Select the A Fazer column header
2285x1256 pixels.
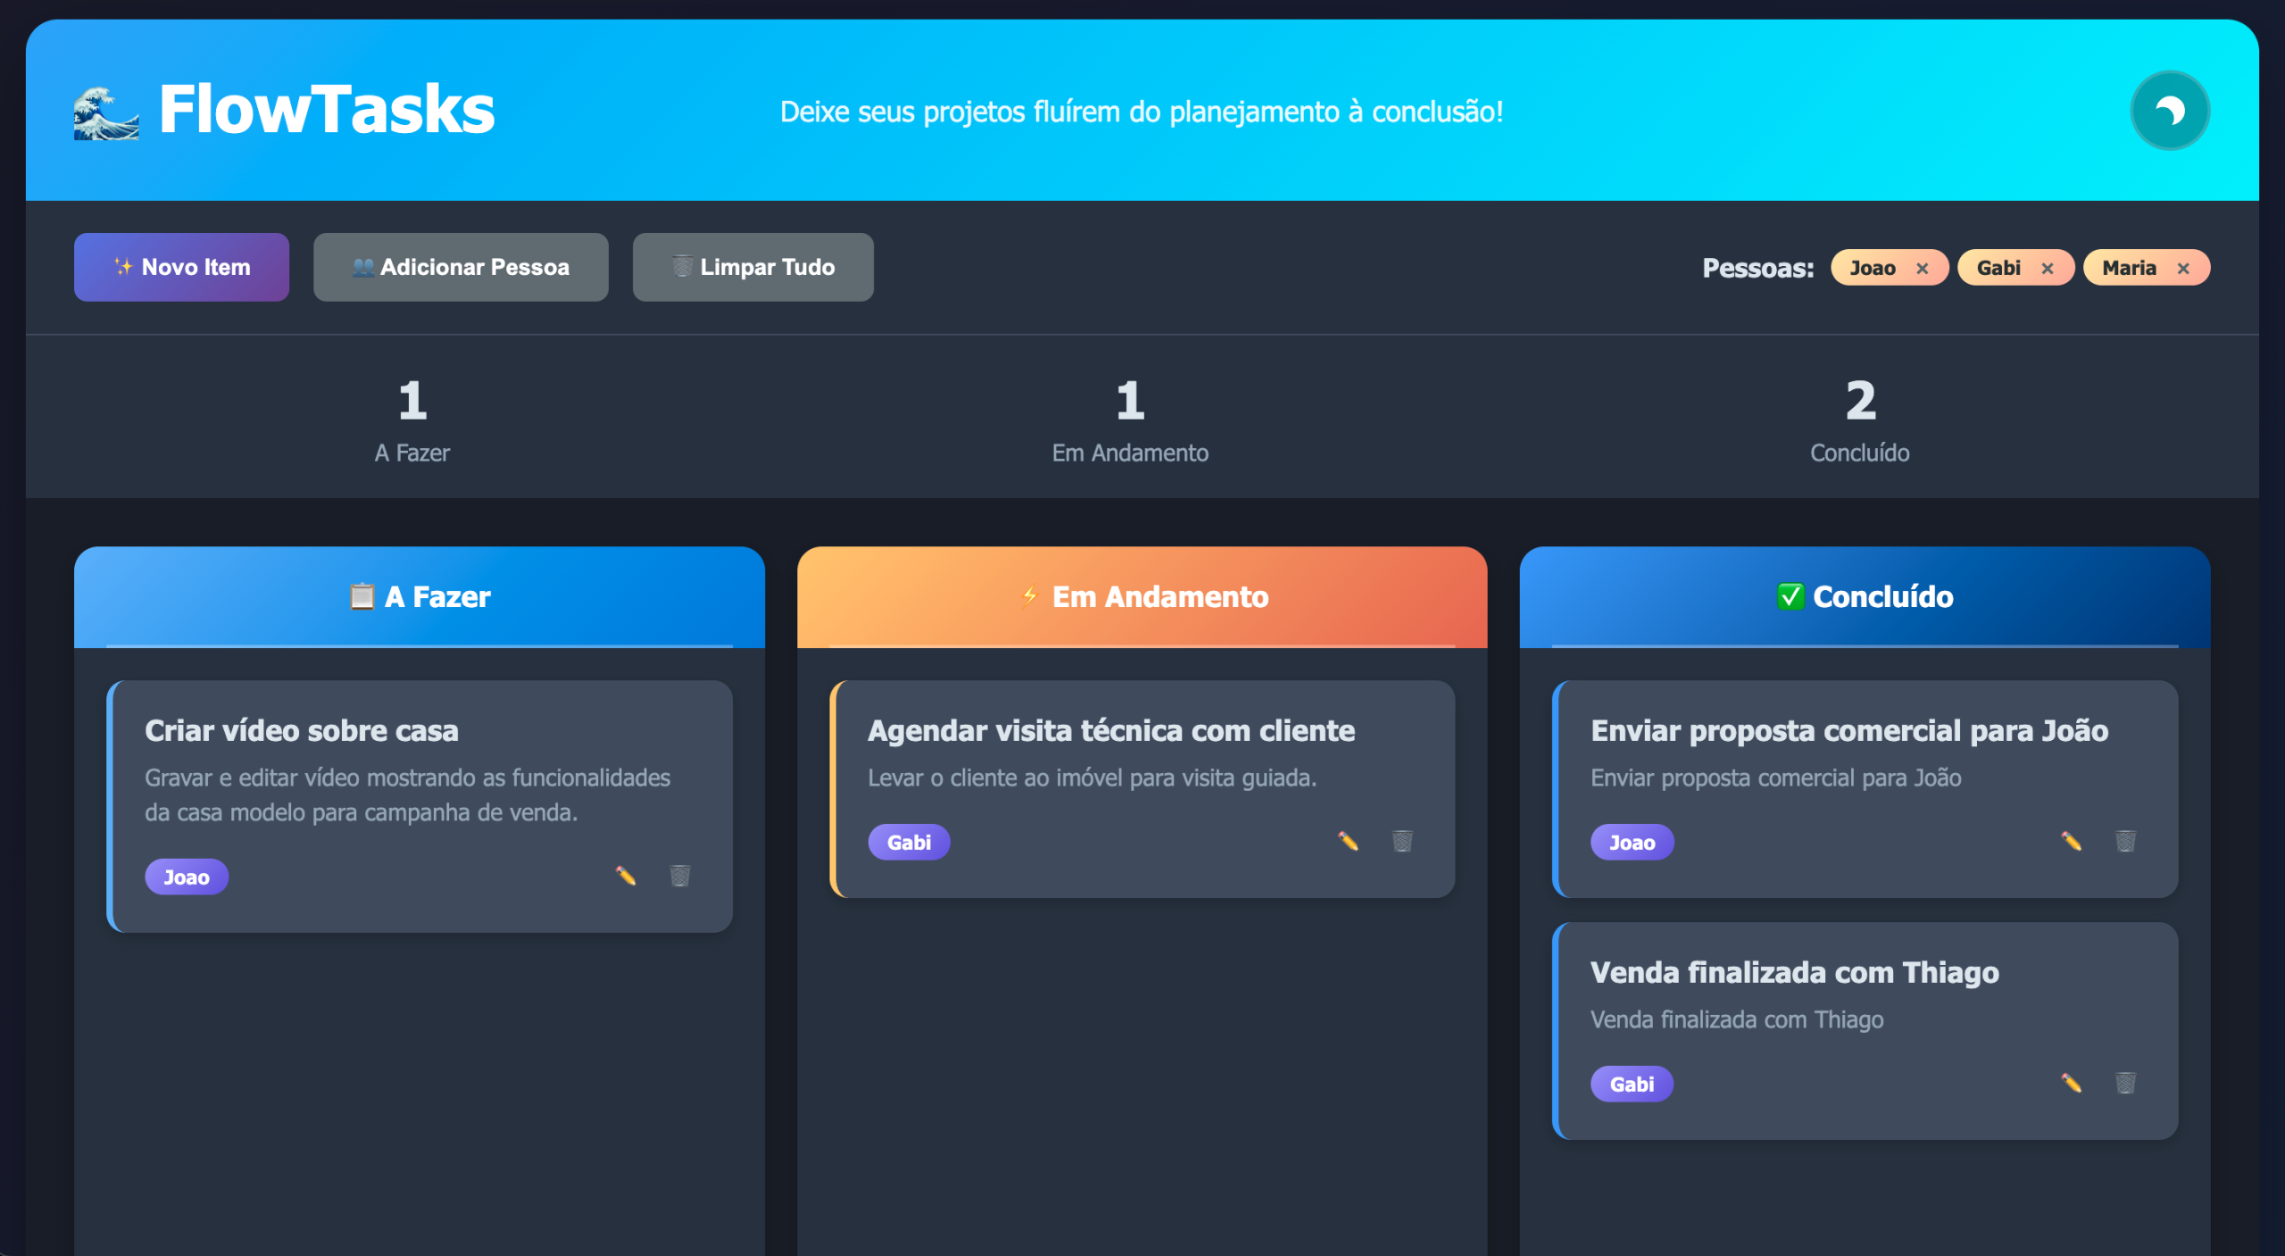coord(420,596)
